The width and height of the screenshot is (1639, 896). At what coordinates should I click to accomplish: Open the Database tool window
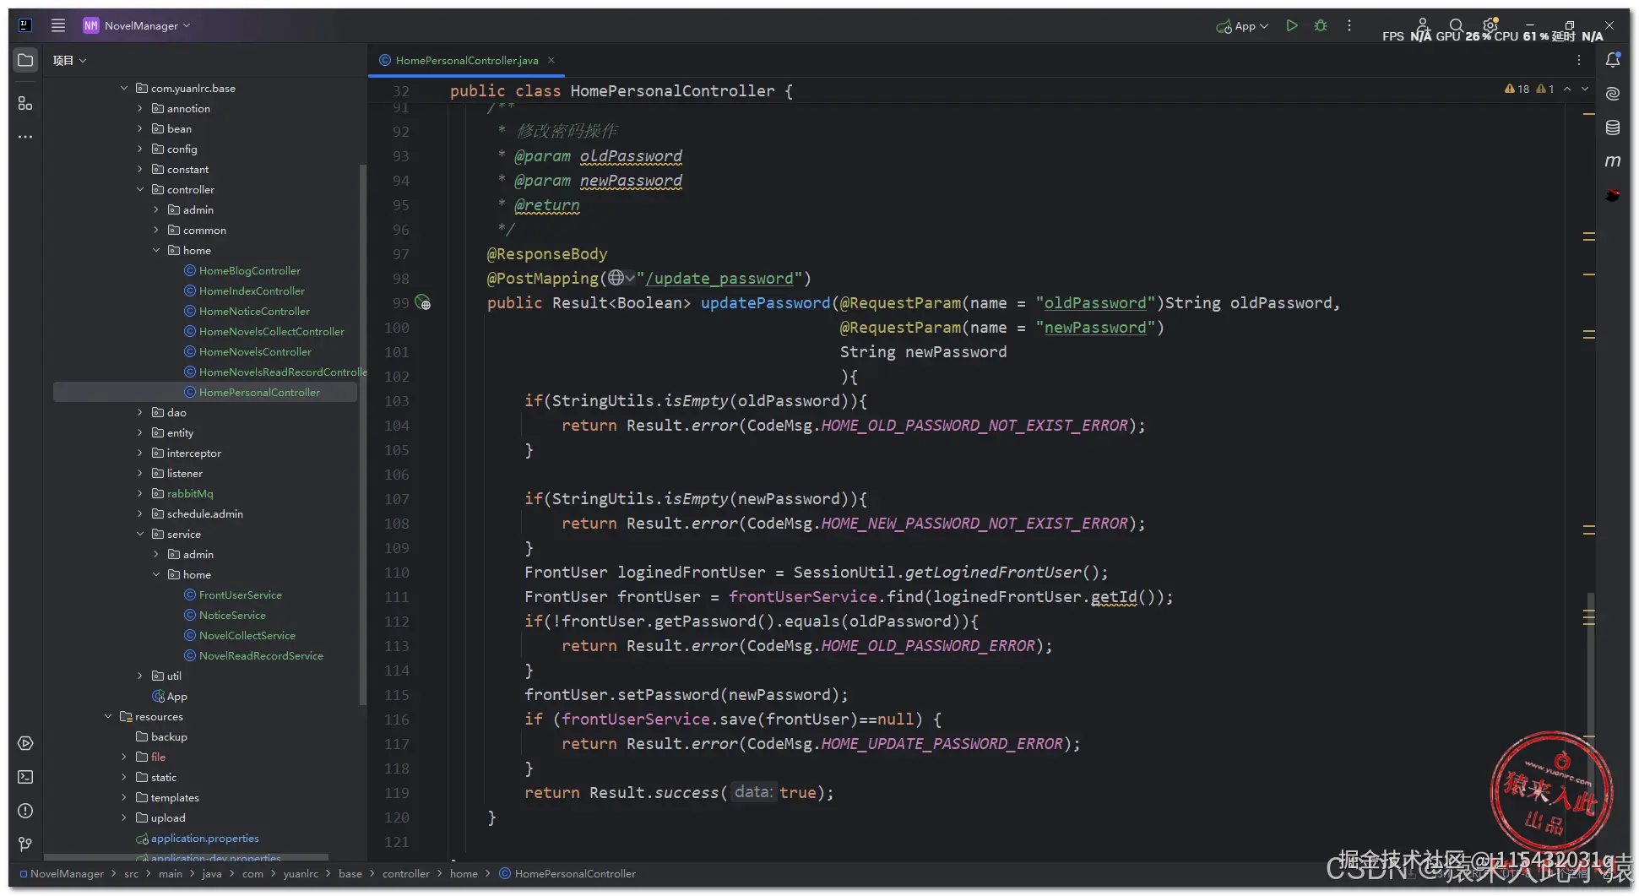1613,128
